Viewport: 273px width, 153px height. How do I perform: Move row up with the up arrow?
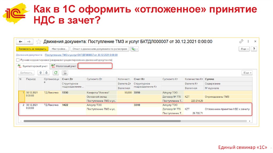(x=41, y=73)
